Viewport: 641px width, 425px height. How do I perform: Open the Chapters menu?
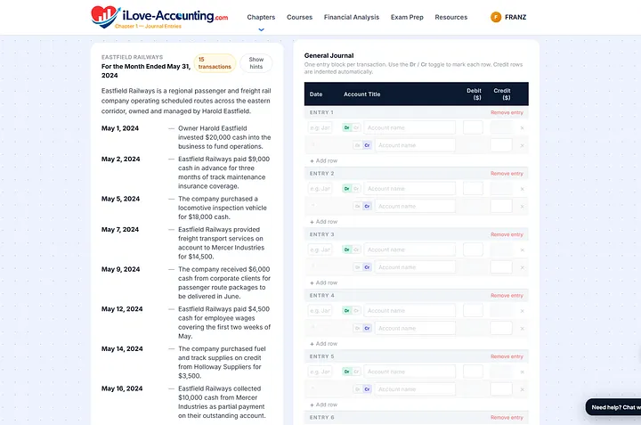(x=261, y=17)
